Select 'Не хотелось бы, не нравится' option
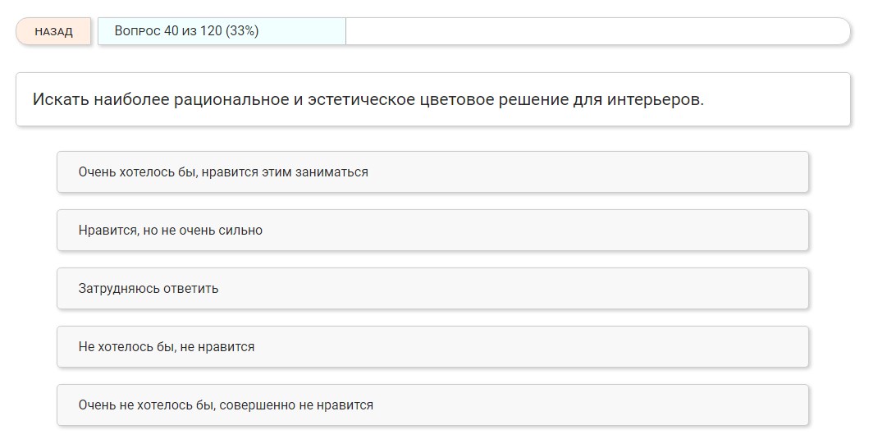The width and height of the screenshot is (887, 448). pyautogui.click(x=432, y=347)
